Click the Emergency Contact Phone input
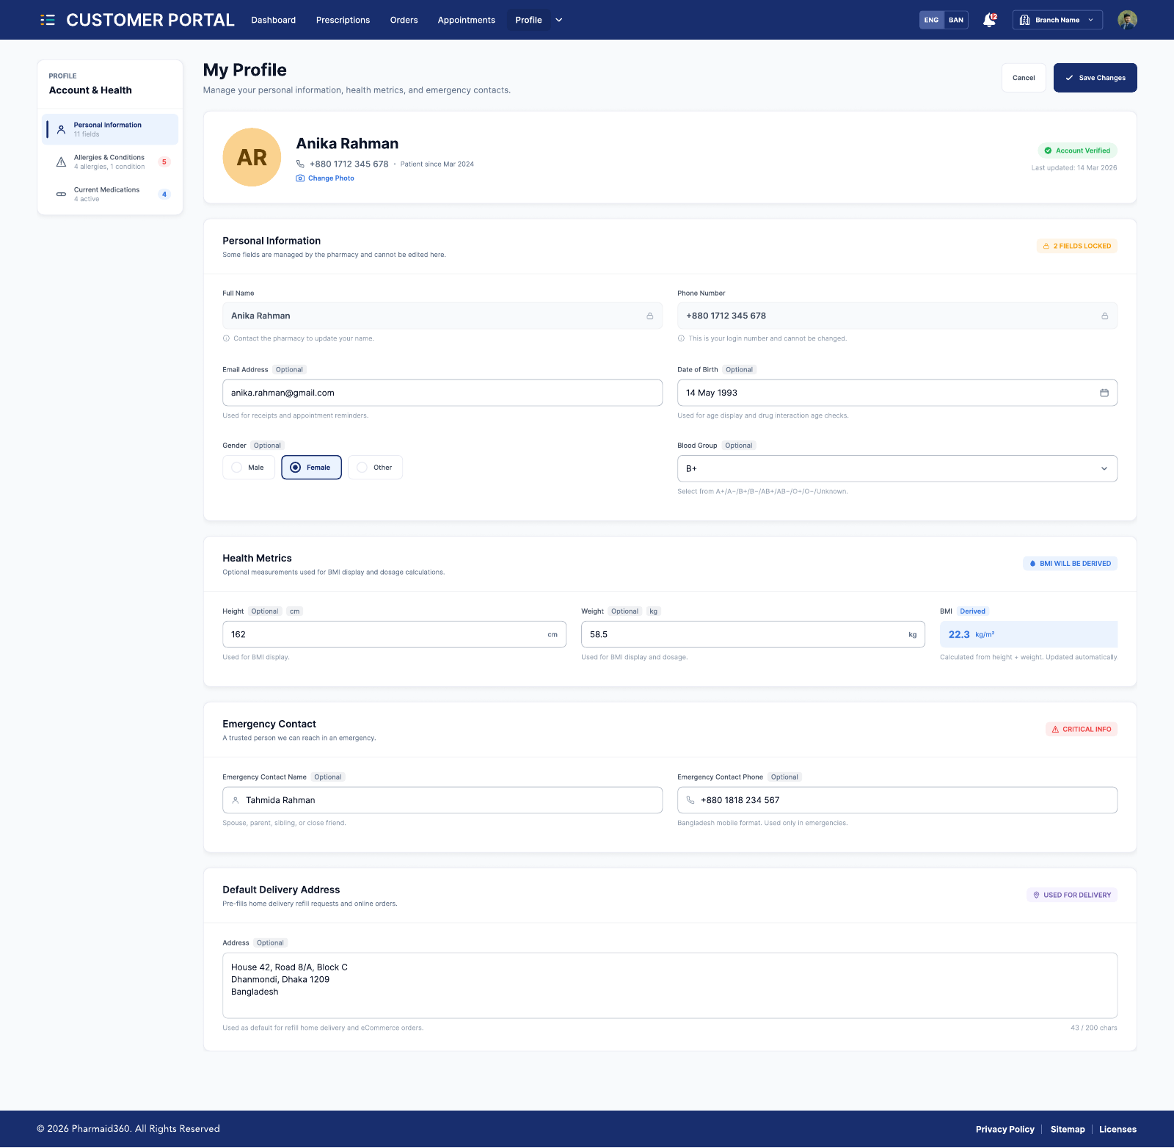Screen dimensions: 1174x1148 [897, 801]
